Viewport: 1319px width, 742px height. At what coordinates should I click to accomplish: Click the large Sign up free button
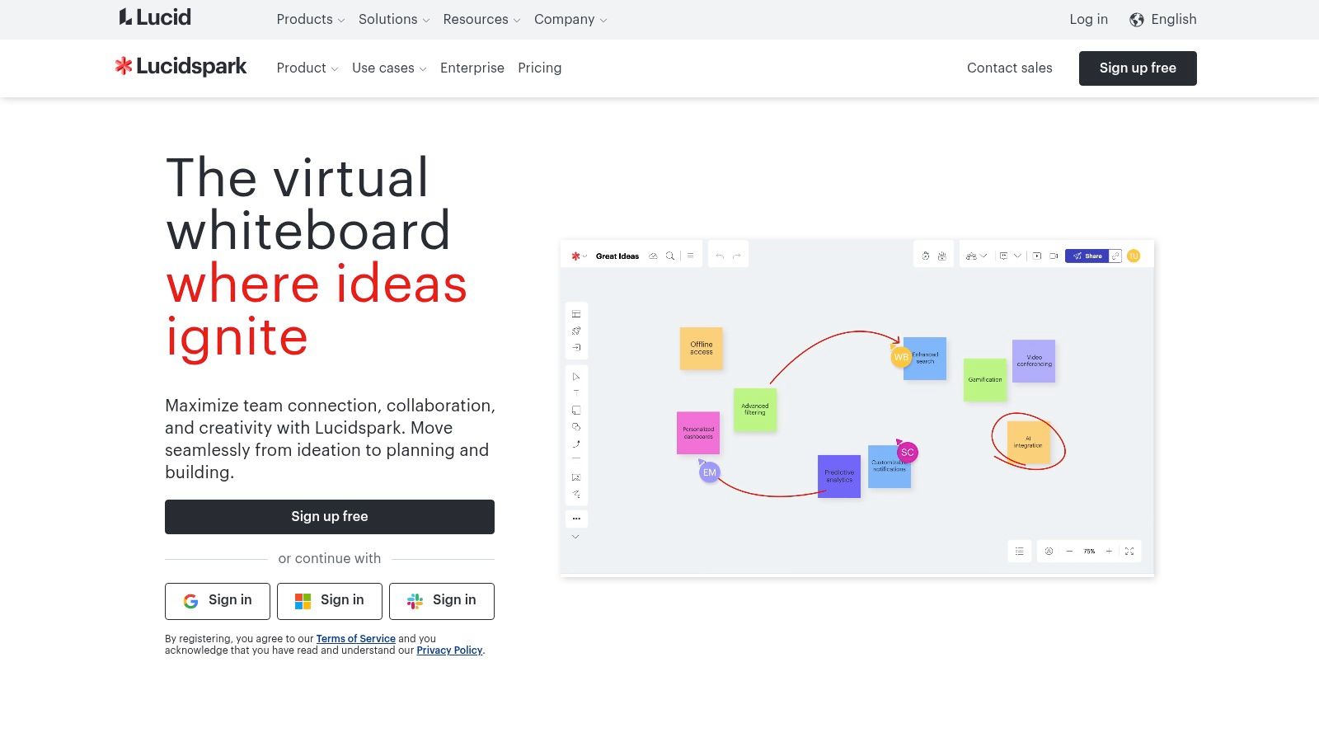330,517
